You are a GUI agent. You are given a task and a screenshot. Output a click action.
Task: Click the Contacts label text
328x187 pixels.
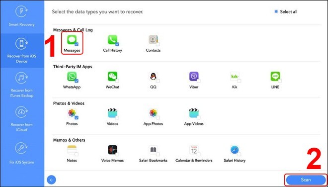click(x=154, y=50)
